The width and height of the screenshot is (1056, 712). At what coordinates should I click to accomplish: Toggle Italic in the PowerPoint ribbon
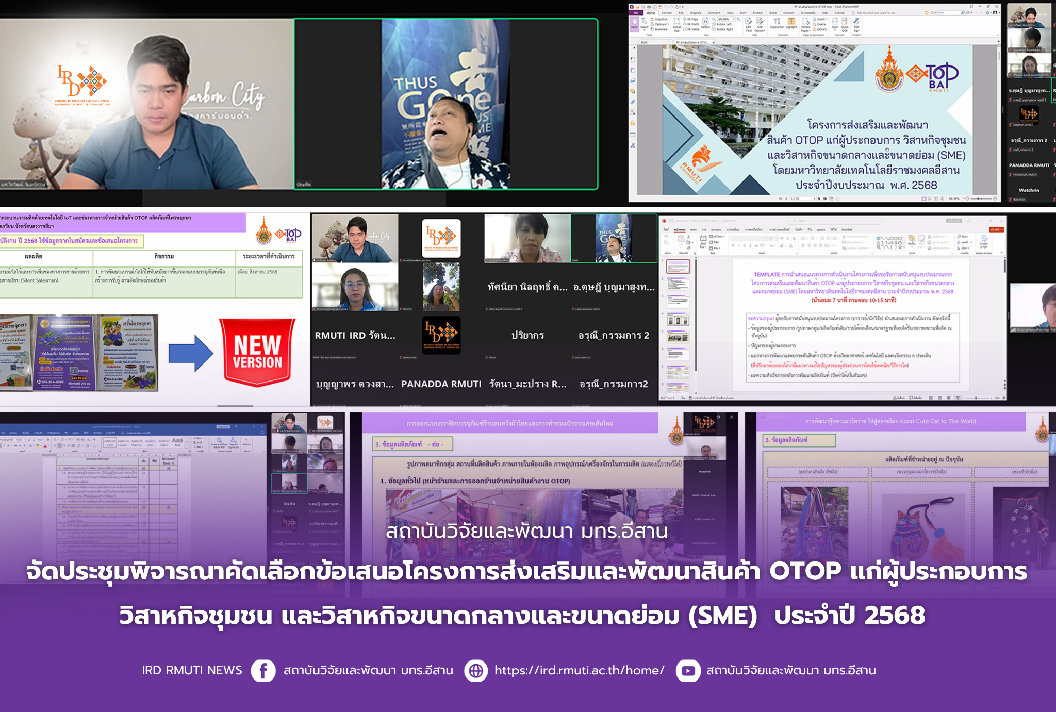pyautogui.click(x=739, y=245)
